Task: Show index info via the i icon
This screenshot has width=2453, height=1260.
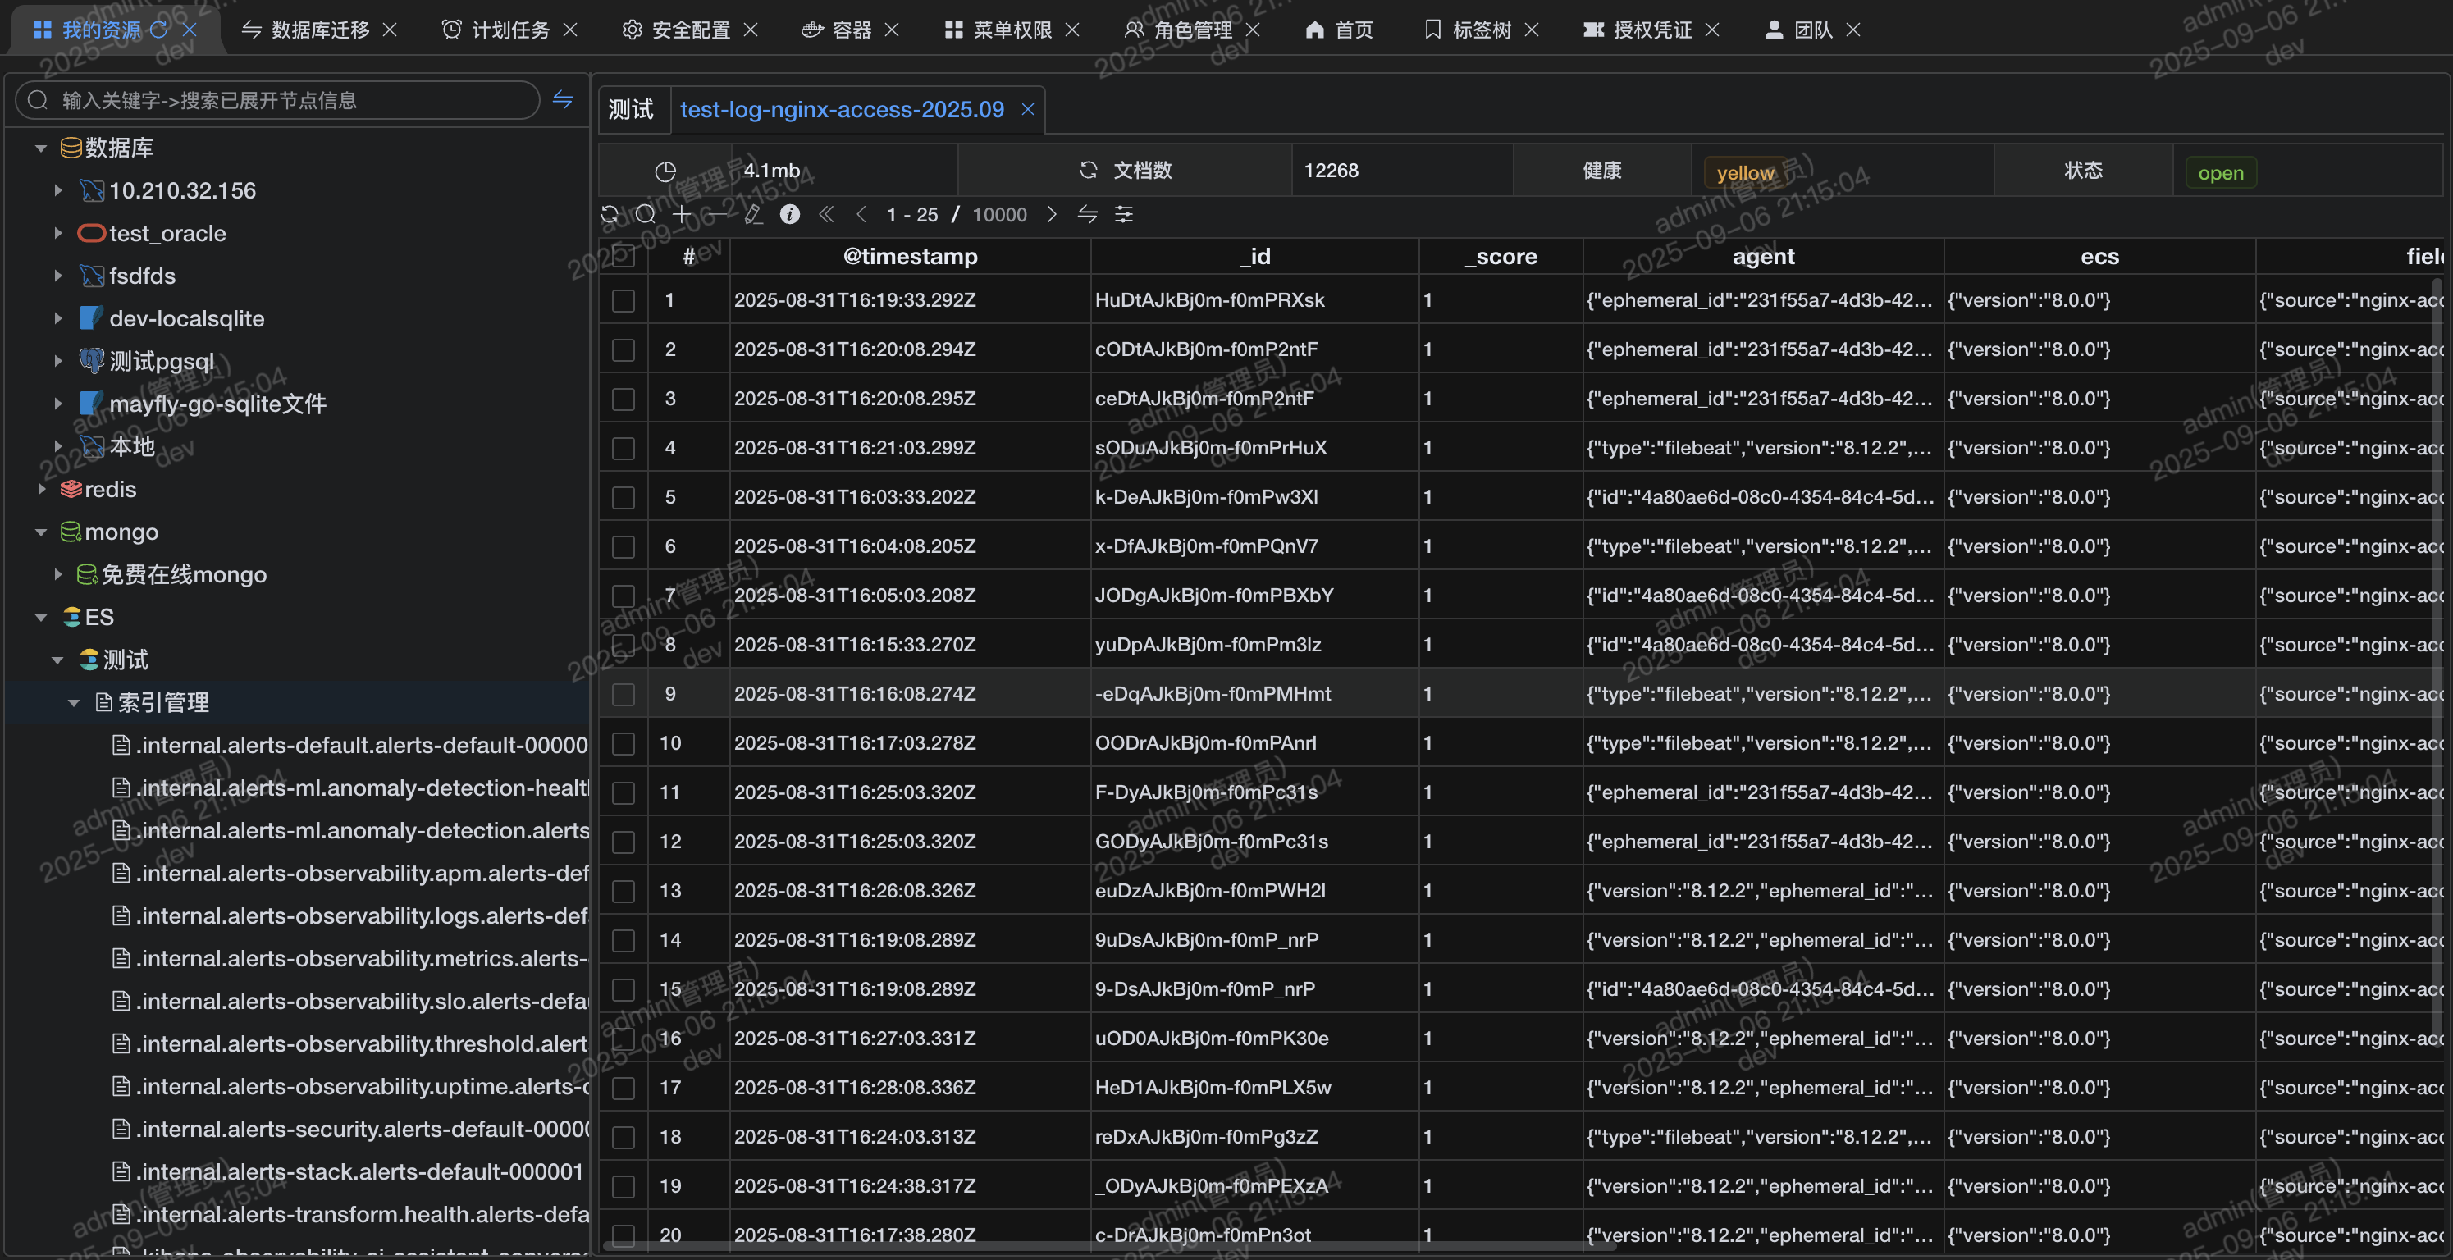Action: [x=789, y=215]
